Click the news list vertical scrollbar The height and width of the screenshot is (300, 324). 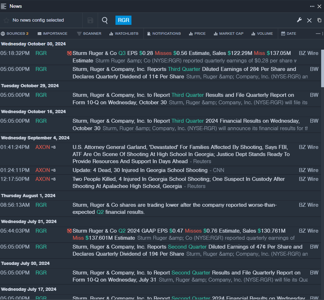322,67
